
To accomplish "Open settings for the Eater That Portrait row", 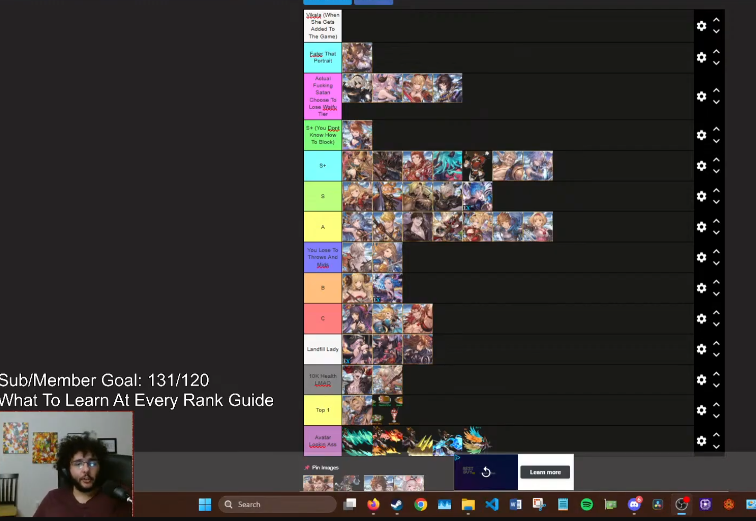I will coord(701,57).
